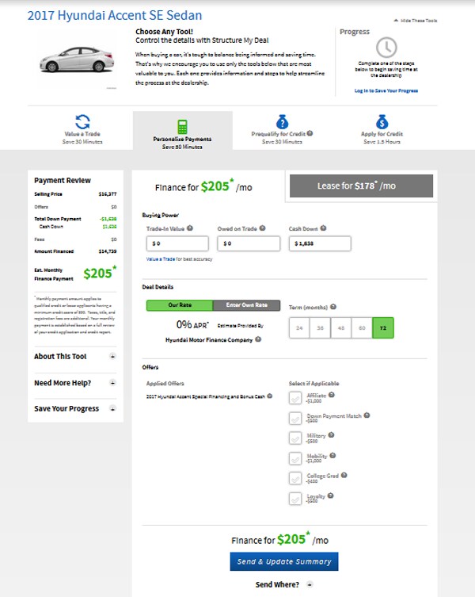Screen dimensions: 475x597
Task: Click help icon beside Trade-In Value label
Action: click(x=190, y=228)
